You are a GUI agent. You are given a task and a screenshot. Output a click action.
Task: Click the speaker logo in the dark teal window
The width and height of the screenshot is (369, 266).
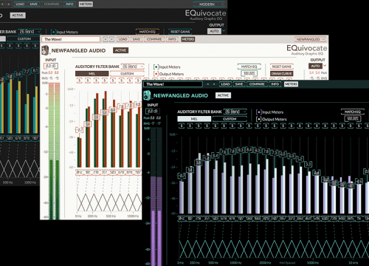click(147, 95)
